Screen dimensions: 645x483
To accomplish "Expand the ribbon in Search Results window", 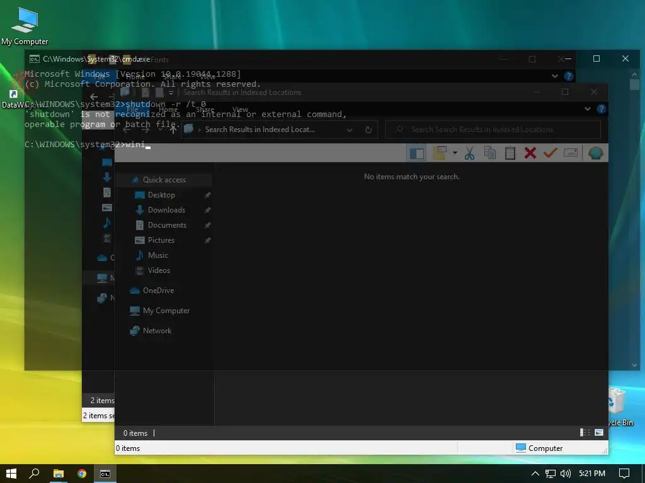I will [x=588, y=109].
